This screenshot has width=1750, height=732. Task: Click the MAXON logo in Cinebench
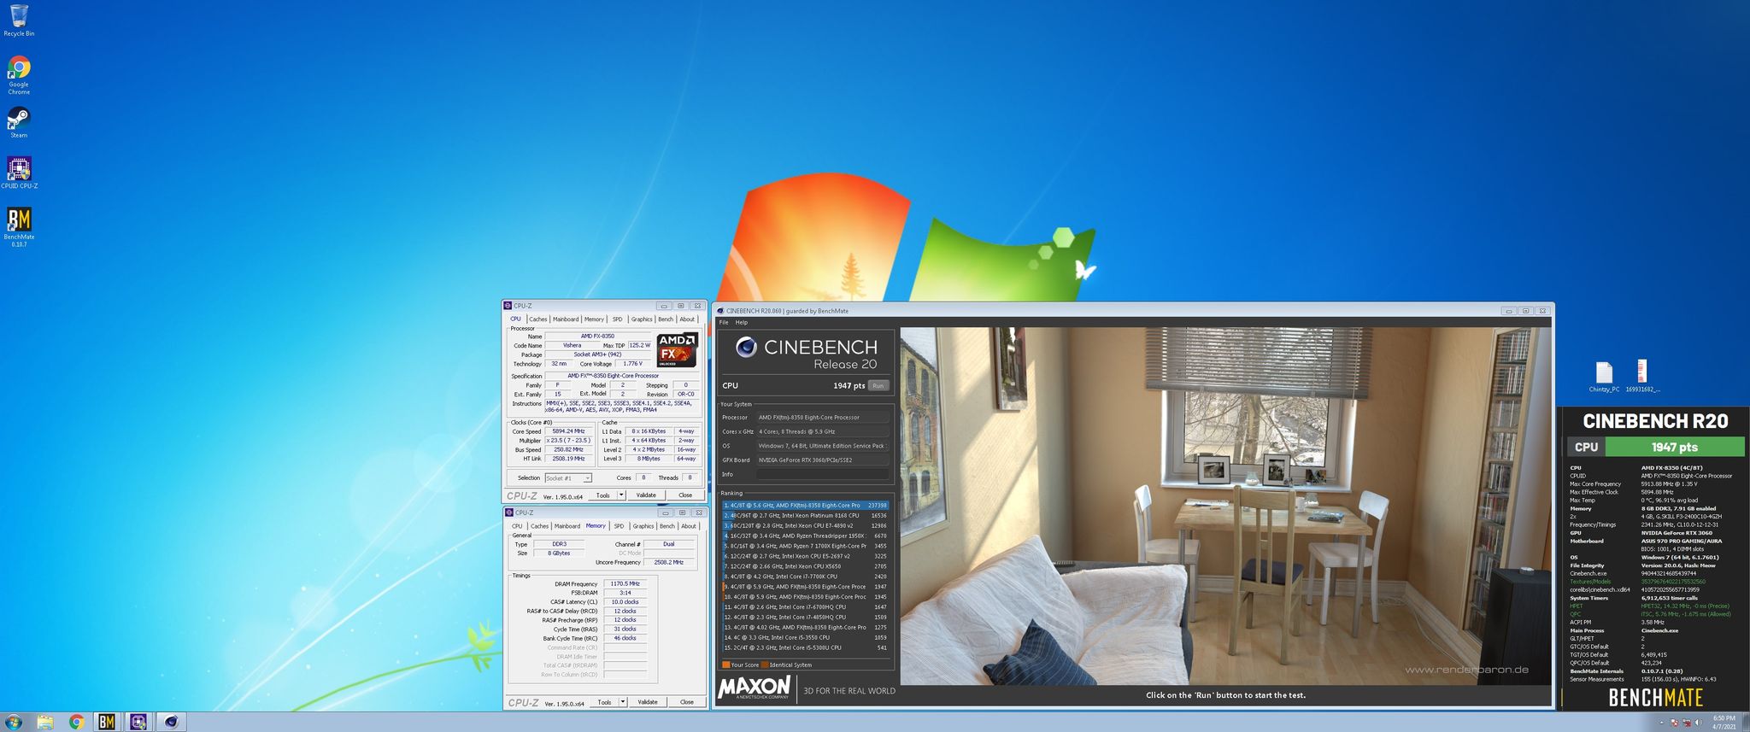[x=754, y=688]
